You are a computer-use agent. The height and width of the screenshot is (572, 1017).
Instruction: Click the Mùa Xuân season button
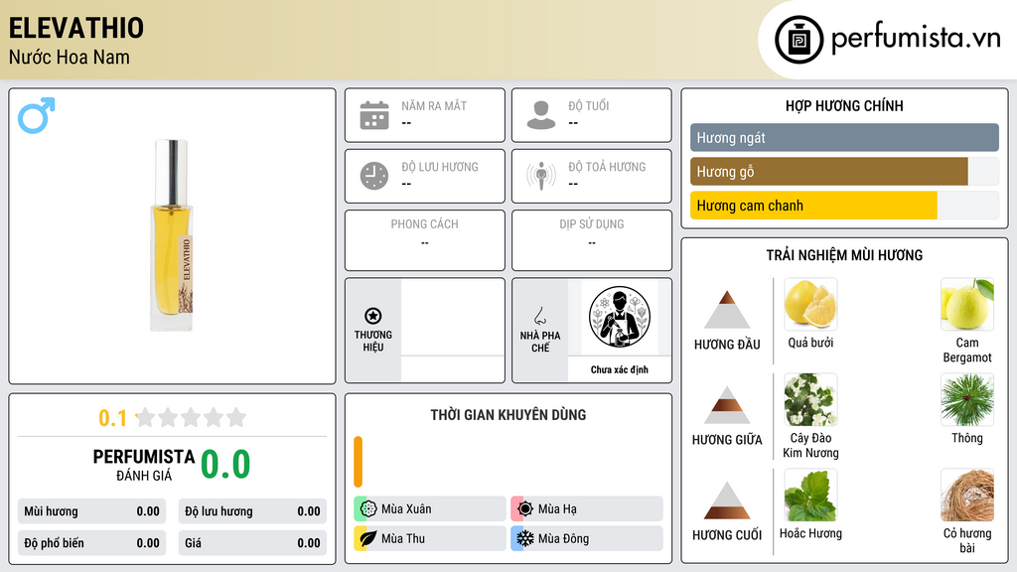point(429,508)
